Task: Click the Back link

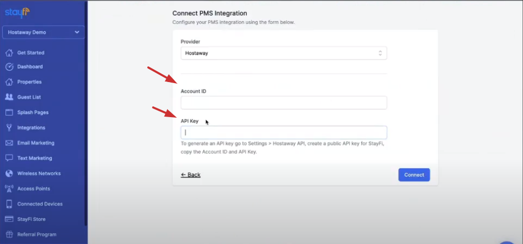Action: pyautogui.click(x=190, y=175)
